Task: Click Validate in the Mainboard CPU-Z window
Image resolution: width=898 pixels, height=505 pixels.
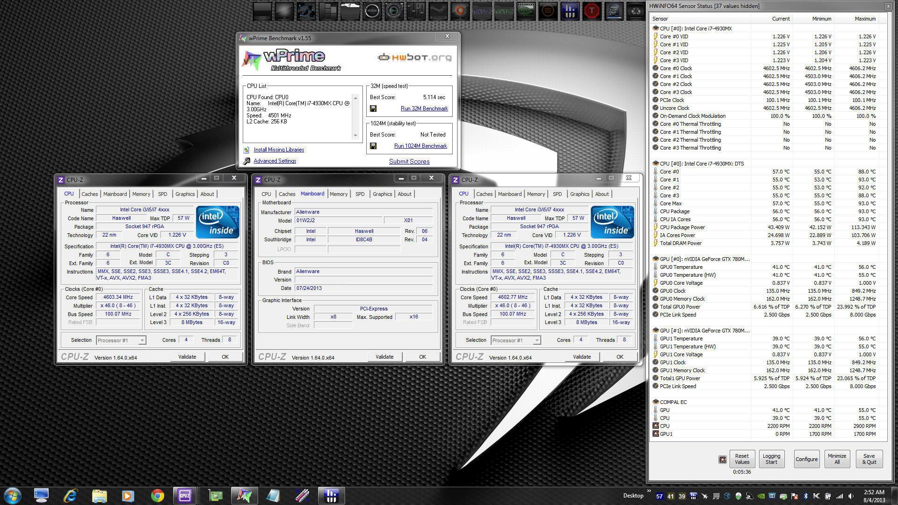Action: pos(384,357)
